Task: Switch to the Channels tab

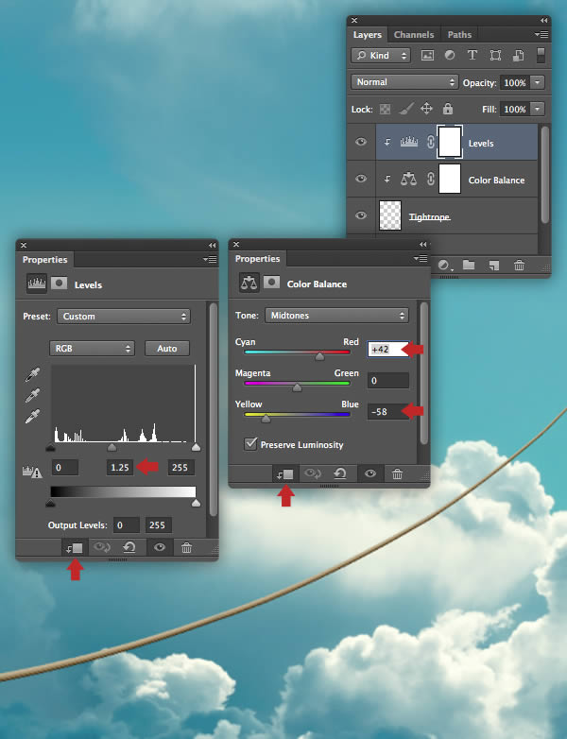Action: point(414,34)
